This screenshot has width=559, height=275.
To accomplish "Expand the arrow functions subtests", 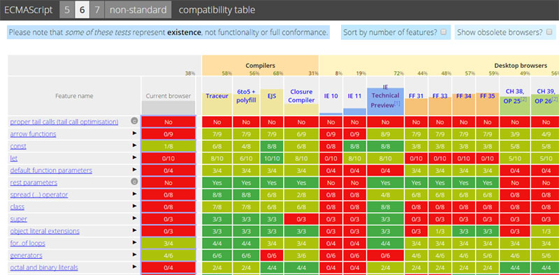I will [x=135, y=133].
